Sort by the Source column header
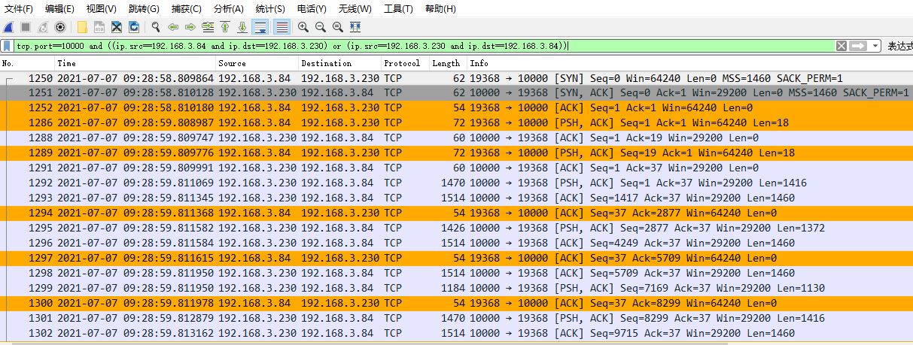 (257, 63)
